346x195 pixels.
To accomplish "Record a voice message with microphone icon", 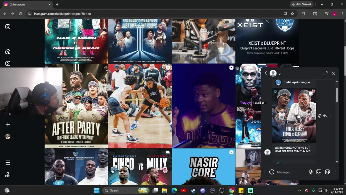I will pyautogui.click(x=311, y=172).
